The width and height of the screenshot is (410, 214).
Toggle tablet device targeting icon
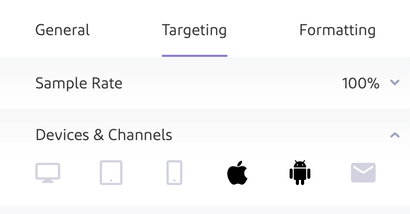coord(111,173)
